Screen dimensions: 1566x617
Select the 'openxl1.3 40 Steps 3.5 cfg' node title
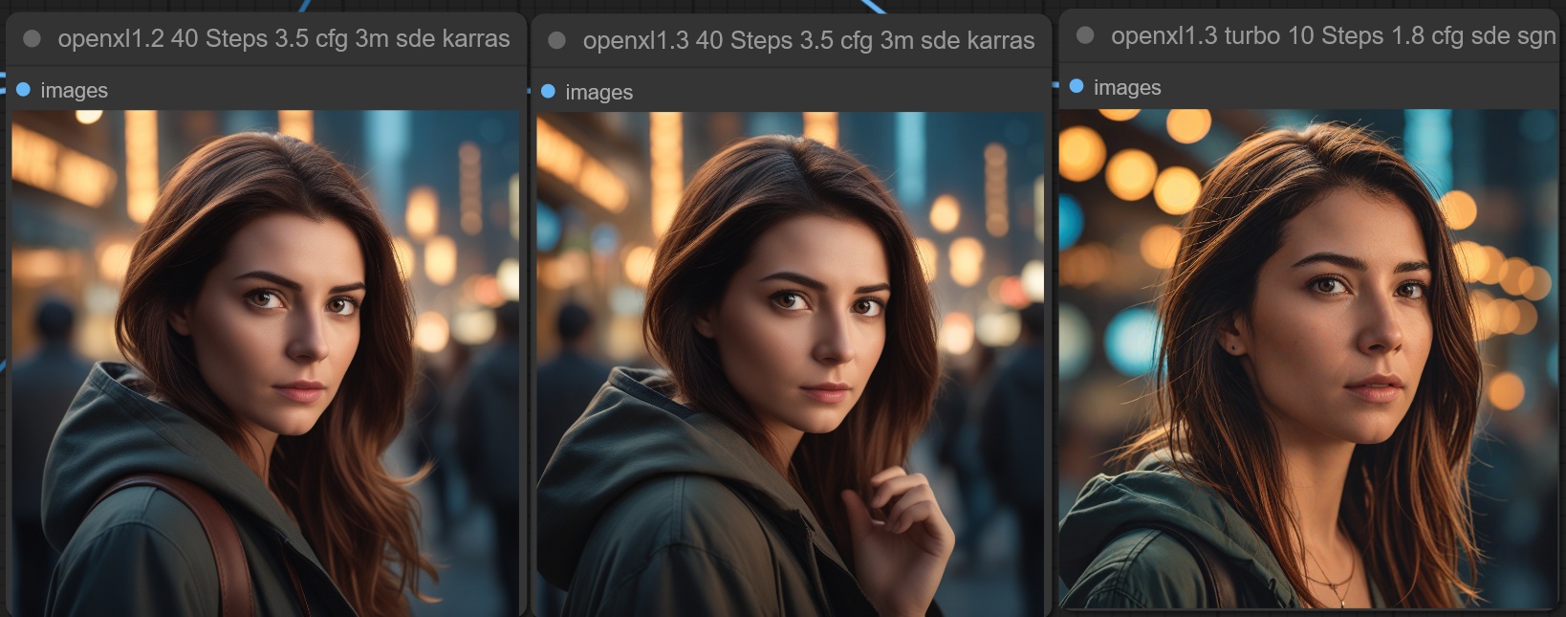[809, 40]
